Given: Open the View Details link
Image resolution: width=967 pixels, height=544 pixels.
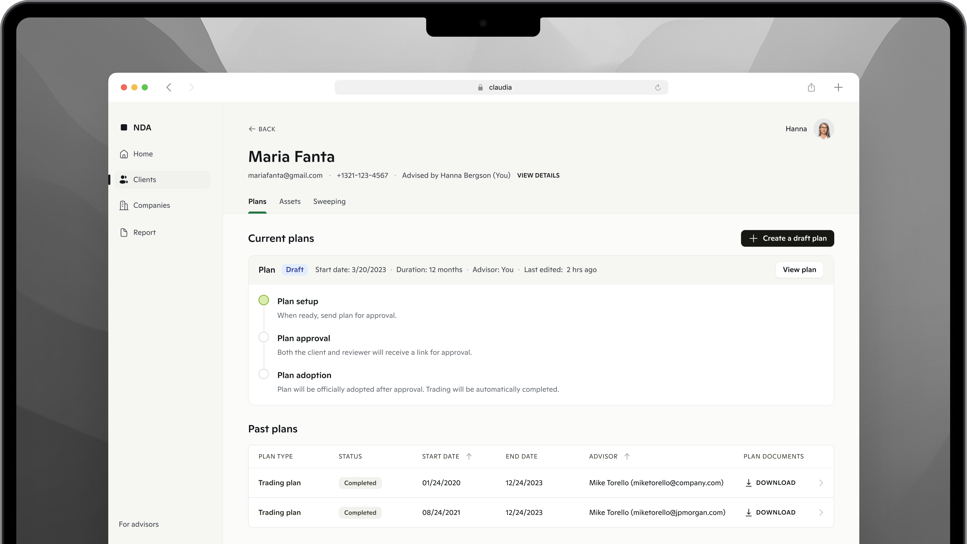Looking at the screenshot, I should (538, 176).
